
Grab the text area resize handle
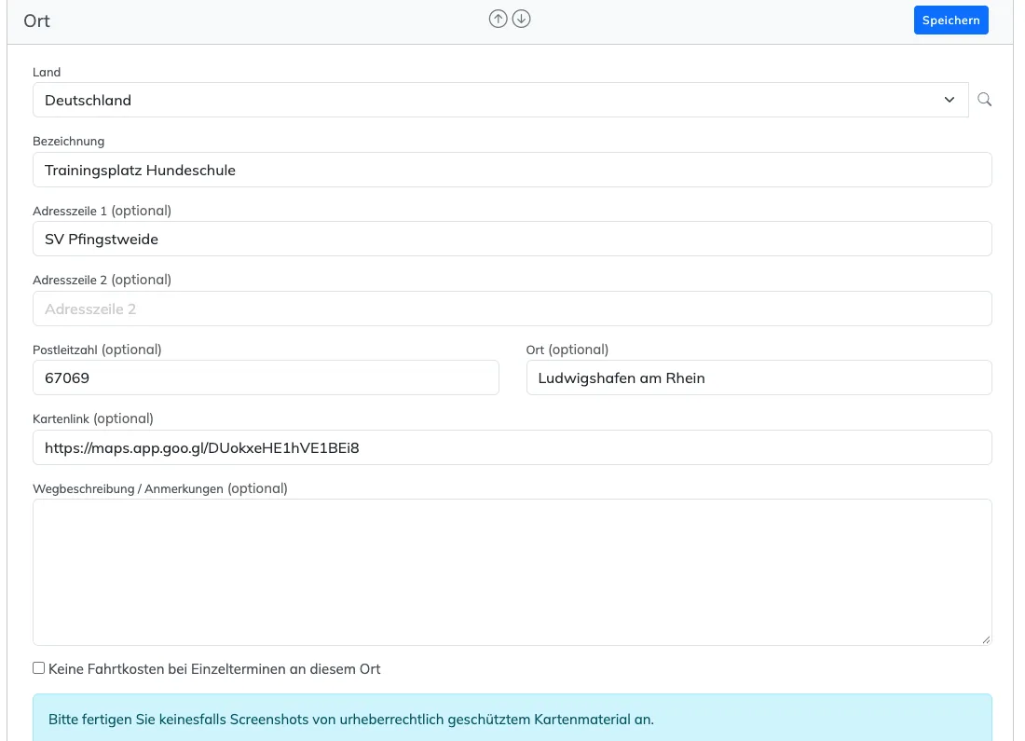(x=986, y=639)
